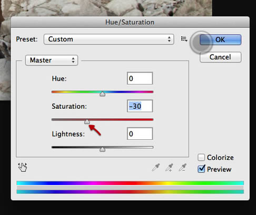The width and height of the screenshot is (256, 215).
Task: Click the lower color spectrum bar
Action: coord(130,192)
